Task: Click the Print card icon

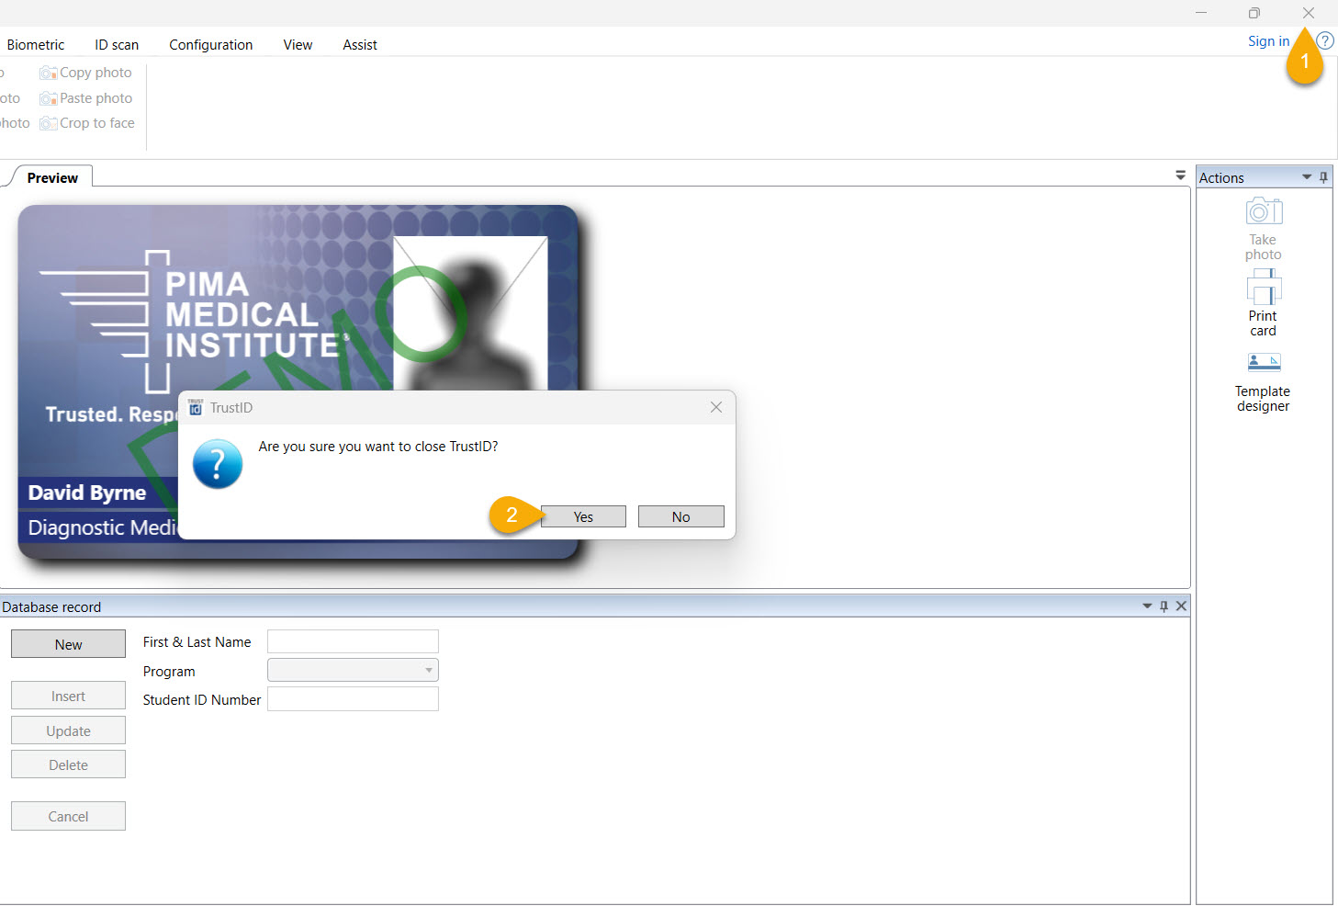Action: coord(1264,287)
